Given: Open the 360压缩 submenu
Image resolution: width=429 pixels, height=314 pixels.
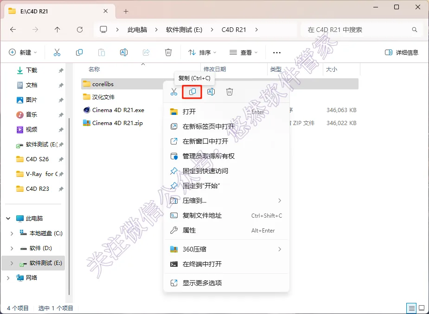Looking at the screenshot, I should point(226,249).
